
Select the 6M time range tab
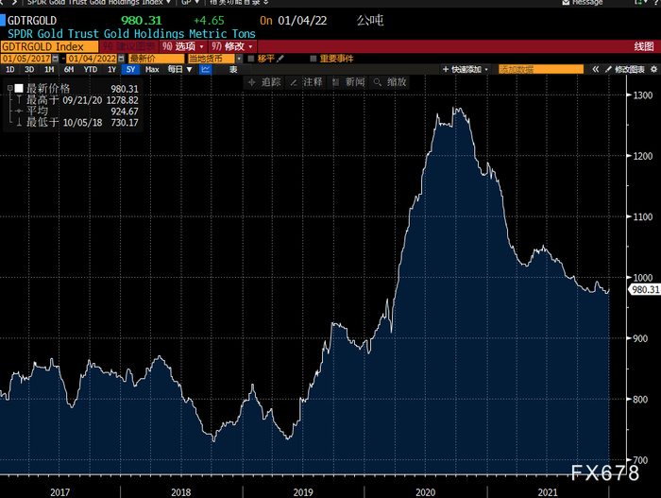click(x=69, y=69)
